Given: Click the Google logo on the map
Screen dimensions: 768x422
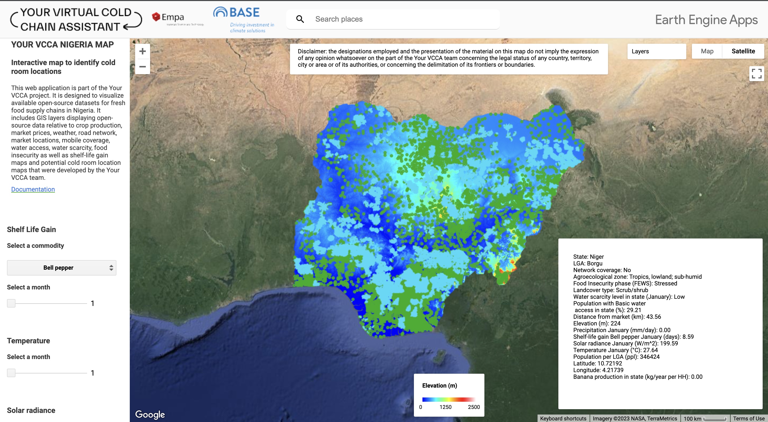Looking at the screenshot, I should (x=150, y=414).
